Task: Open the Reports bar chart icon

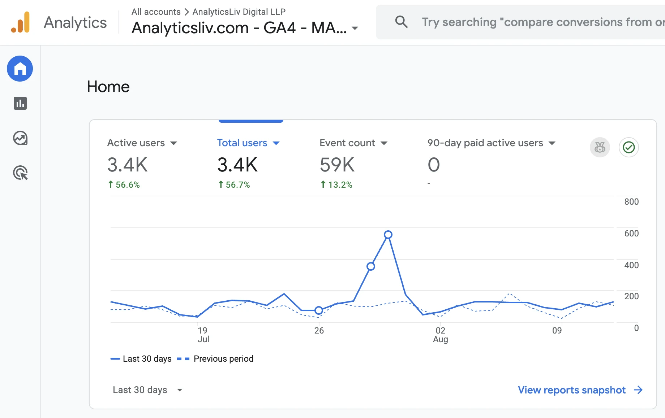Action: pos(20,103)
